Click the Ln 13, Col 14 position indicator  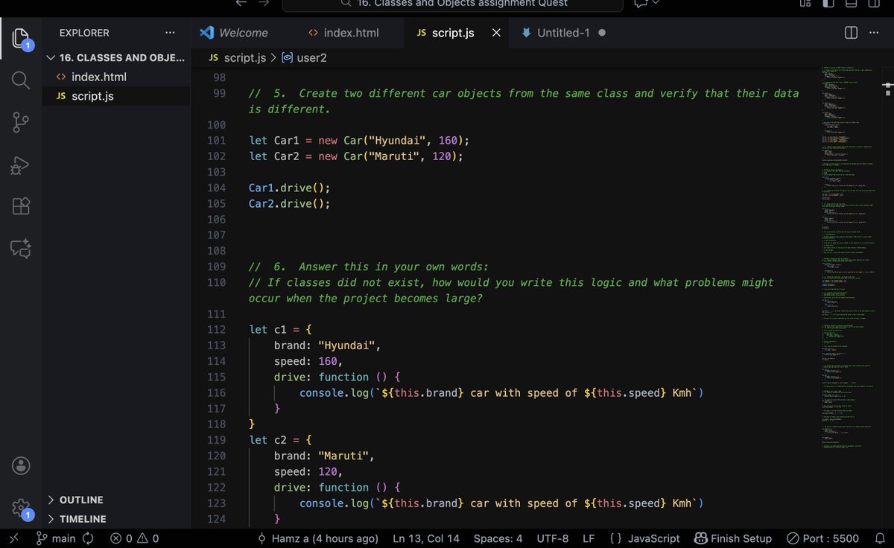coord(426,538)
